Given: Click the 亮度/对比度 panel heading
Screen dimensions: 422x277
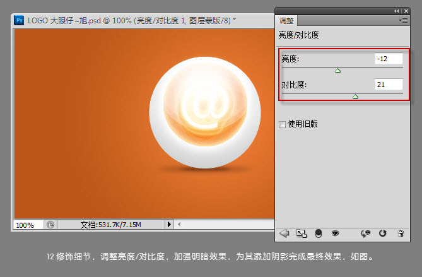Looking at the screenshot, I should tap(298, 35).
